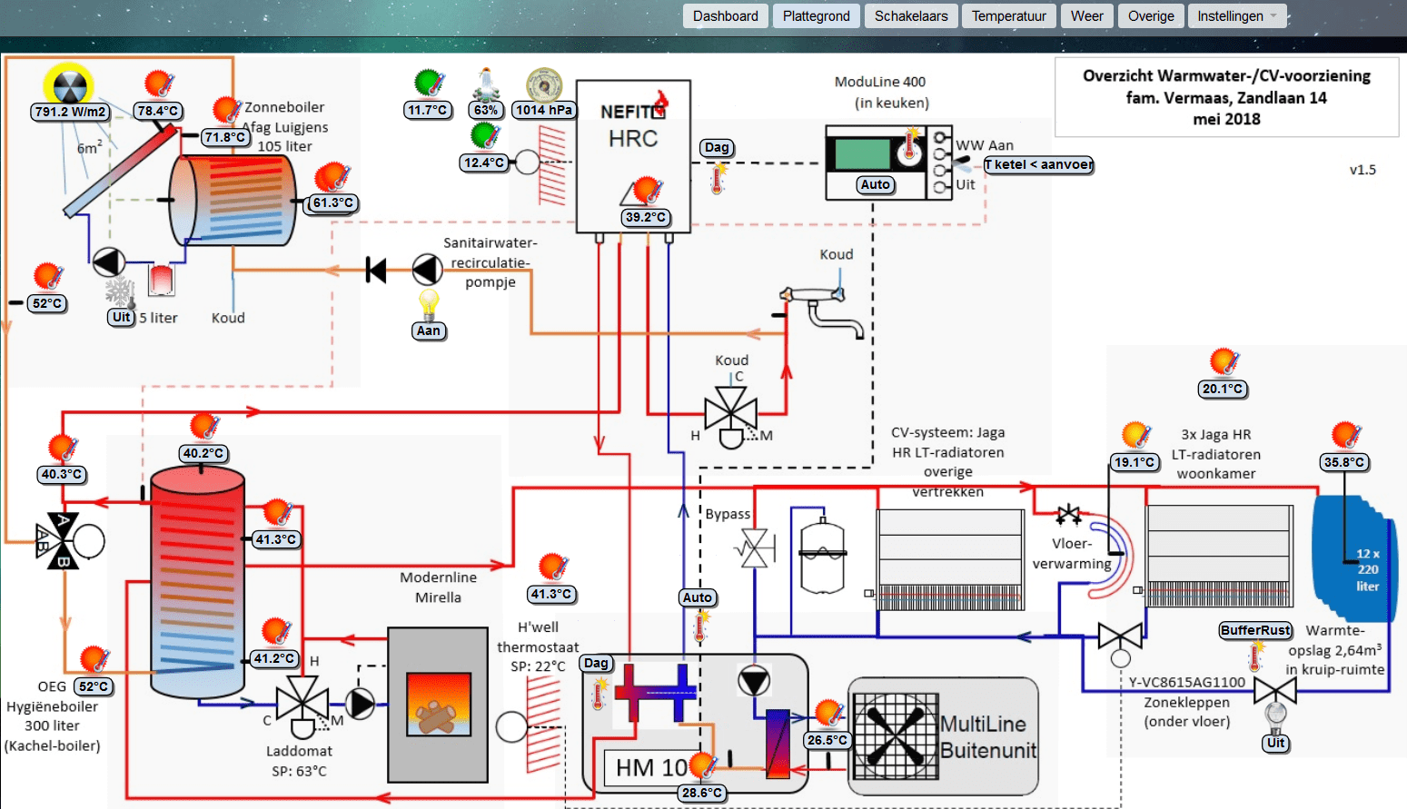Toggle the Uit zone valve switch
Image resolution: width=1407 pixels, height=809 pixels.
point(1276,743)
